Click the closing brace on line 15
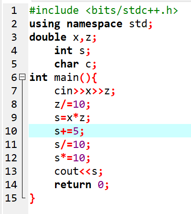The image size is (191, 214). (x=32, y=199)
